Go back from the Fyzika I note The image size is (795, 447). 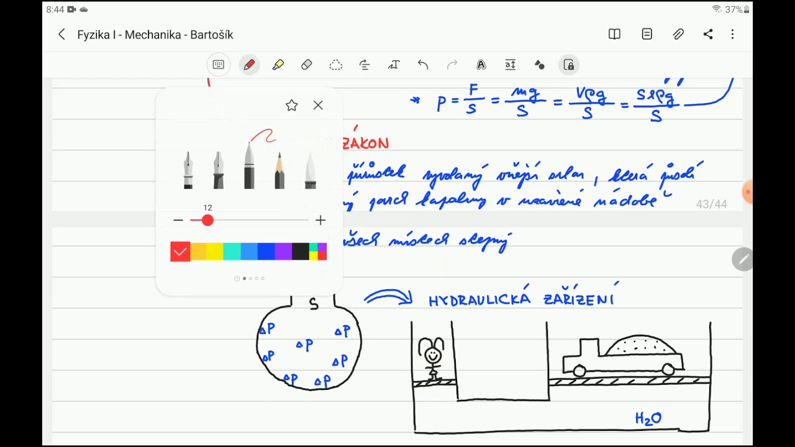pos(61,35)
